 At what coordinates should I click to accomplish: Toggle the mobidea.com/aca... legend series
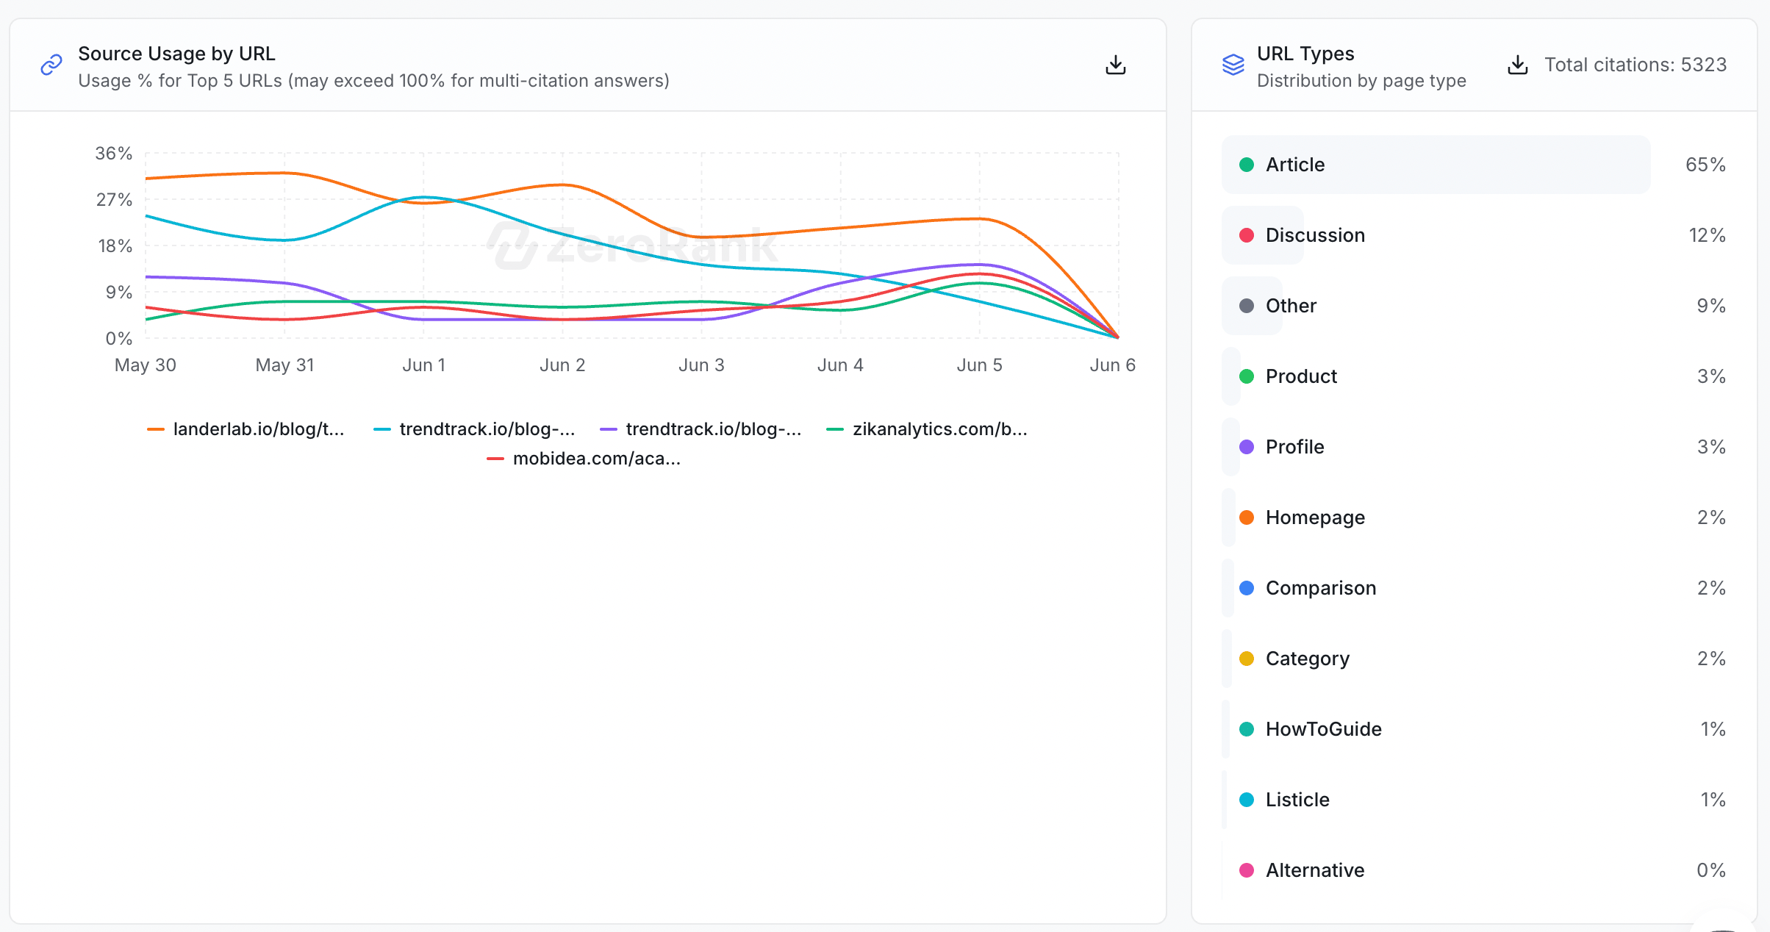click(584, 459)
